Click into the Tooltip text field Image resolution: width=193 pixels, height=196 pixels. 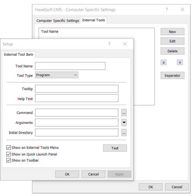point(77,89)
